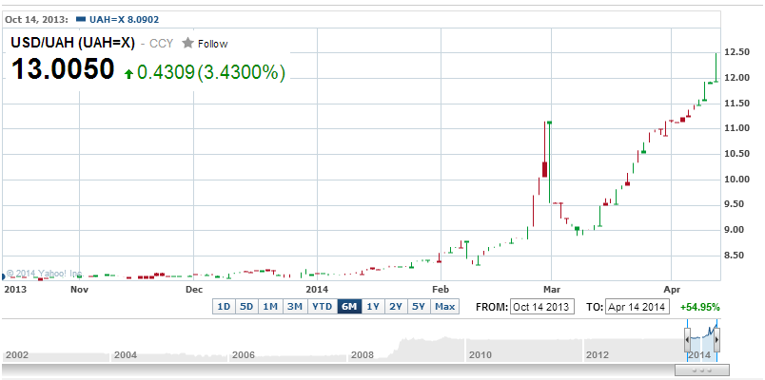Edit the TO date field
Screen dimensions: 765x380
[637, 307]
